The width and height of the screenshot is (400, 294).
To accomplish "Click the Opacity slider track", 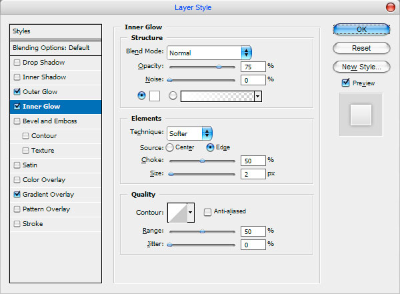I will point(202,67).
